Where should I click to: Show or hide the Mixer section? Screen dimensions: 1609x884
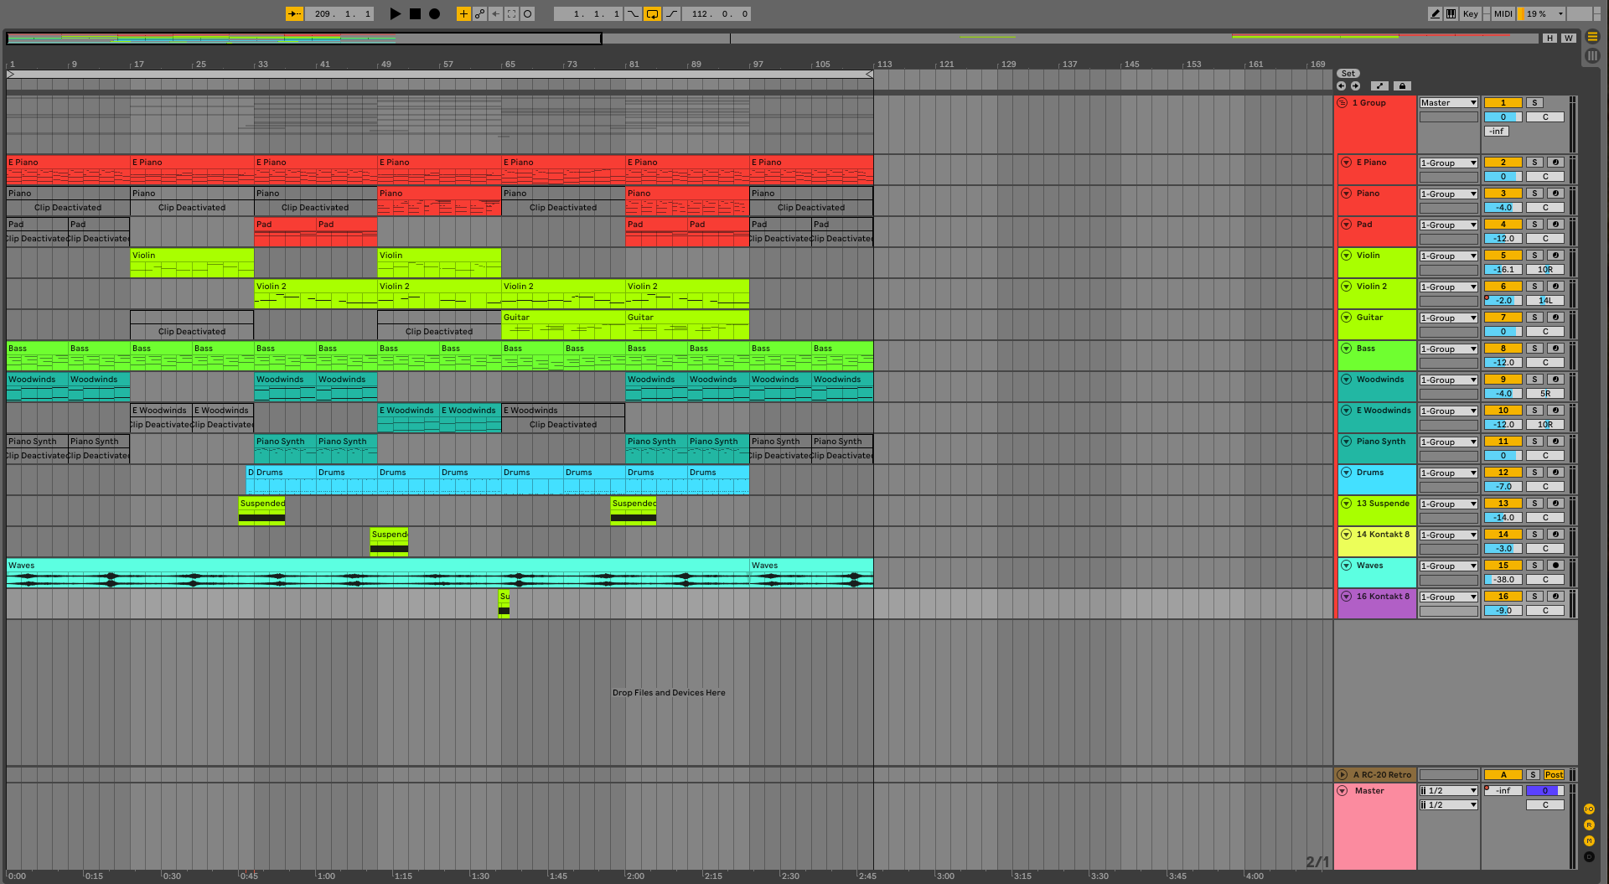pyautogui.click(x=1589, y=841)
